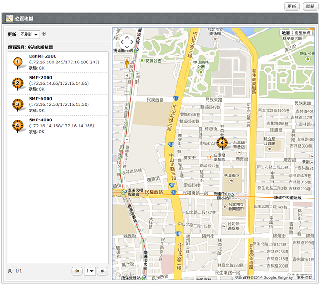This screenshot has width=320, height=285.
Task: Click the Daniel-2000 player name
Action: [x=43, y=56]
